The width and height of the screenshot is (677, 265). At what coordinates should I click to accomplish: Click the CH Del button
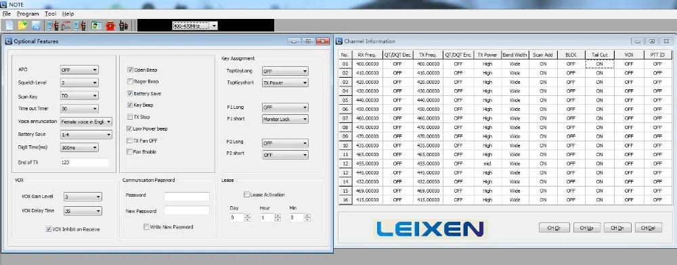[648, 228]
